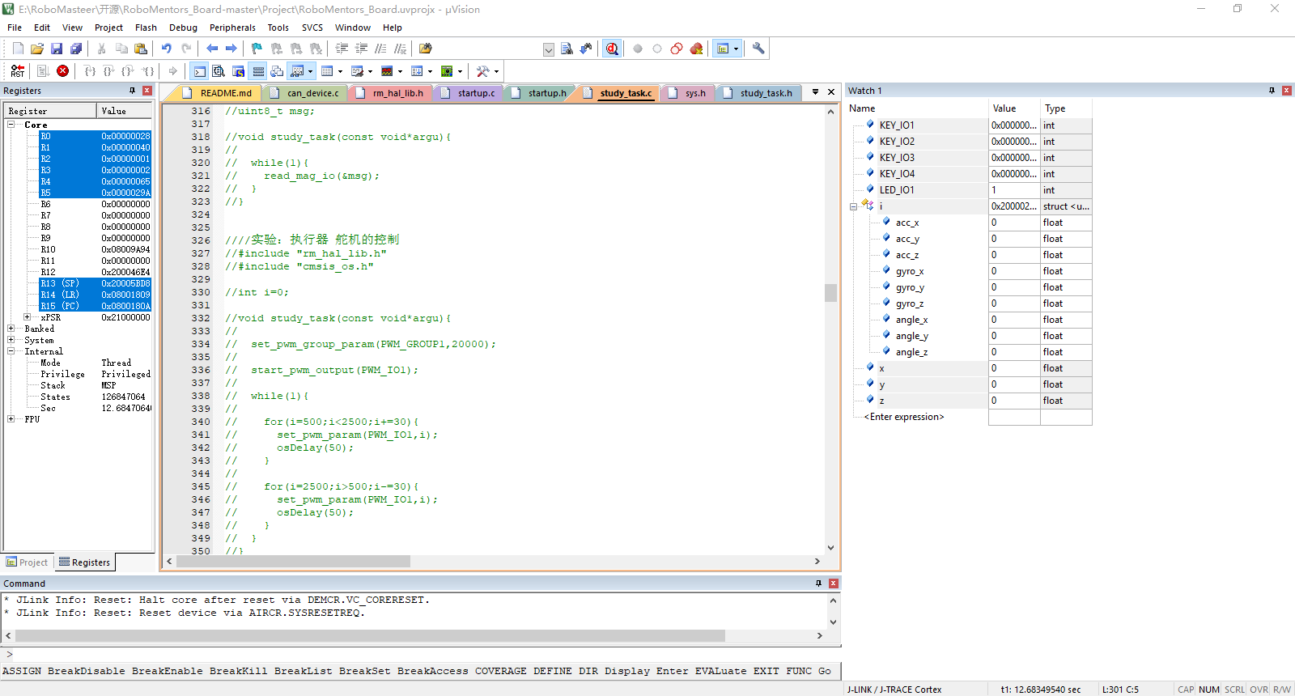Pin the Registers panel
This screenshot has width=1295, height=696.
click(133, 91)
